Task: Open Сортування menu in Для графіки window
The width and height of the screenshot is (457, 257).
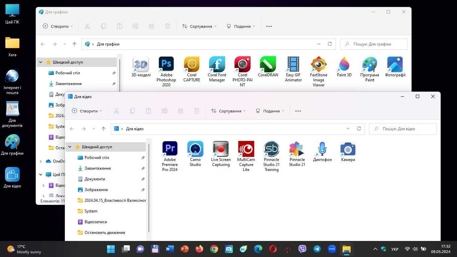Action: pos(199,26)
